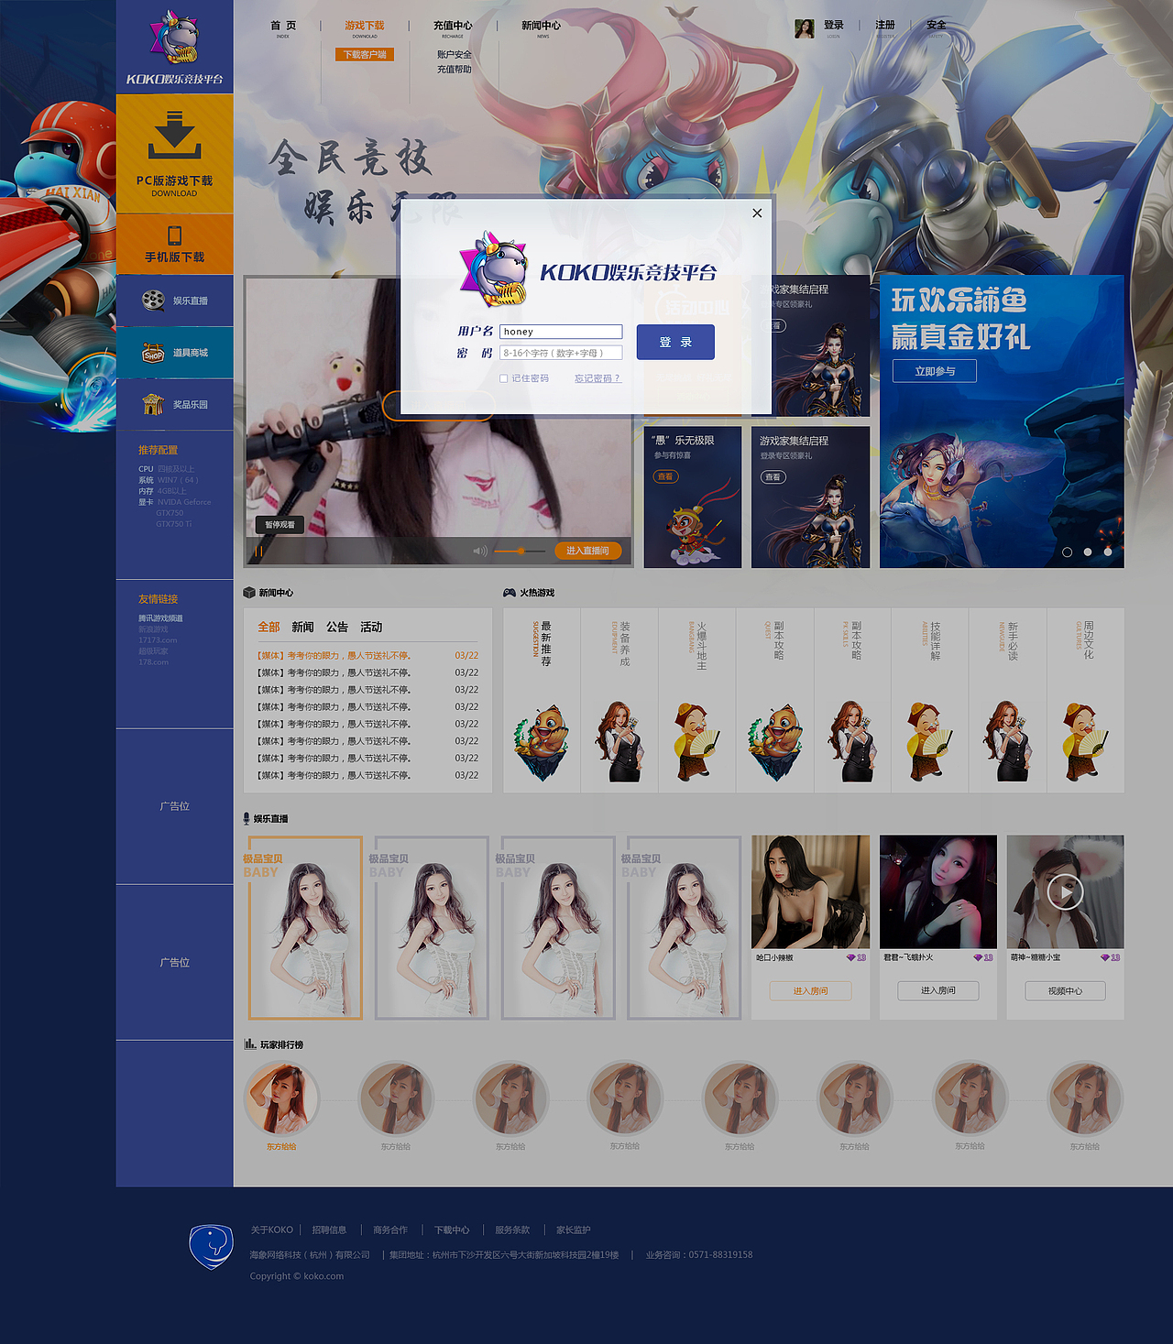Open the 下载中心 footer link
This screenshot has height=1344, width=1173.
tap(452, 1230)
